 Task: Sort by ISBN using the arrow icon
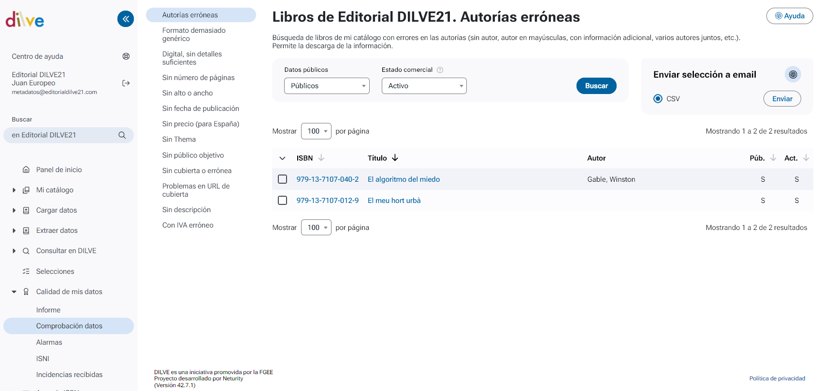click(x=321, y=158)
